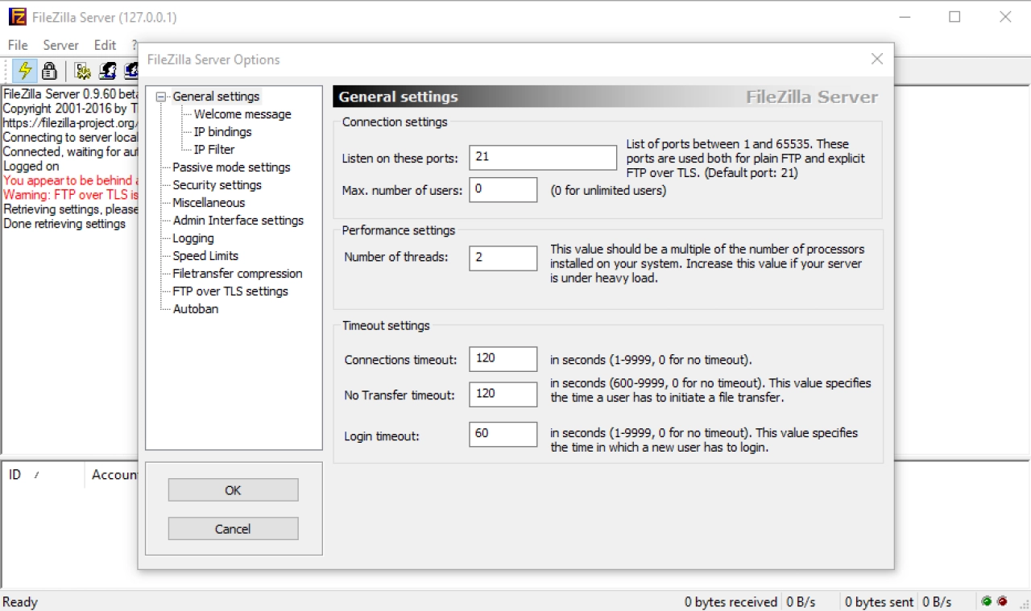Click the Cancel button
Image resolution: width=1031 pixels, height=611 pixels.
(x=233, y=529)
